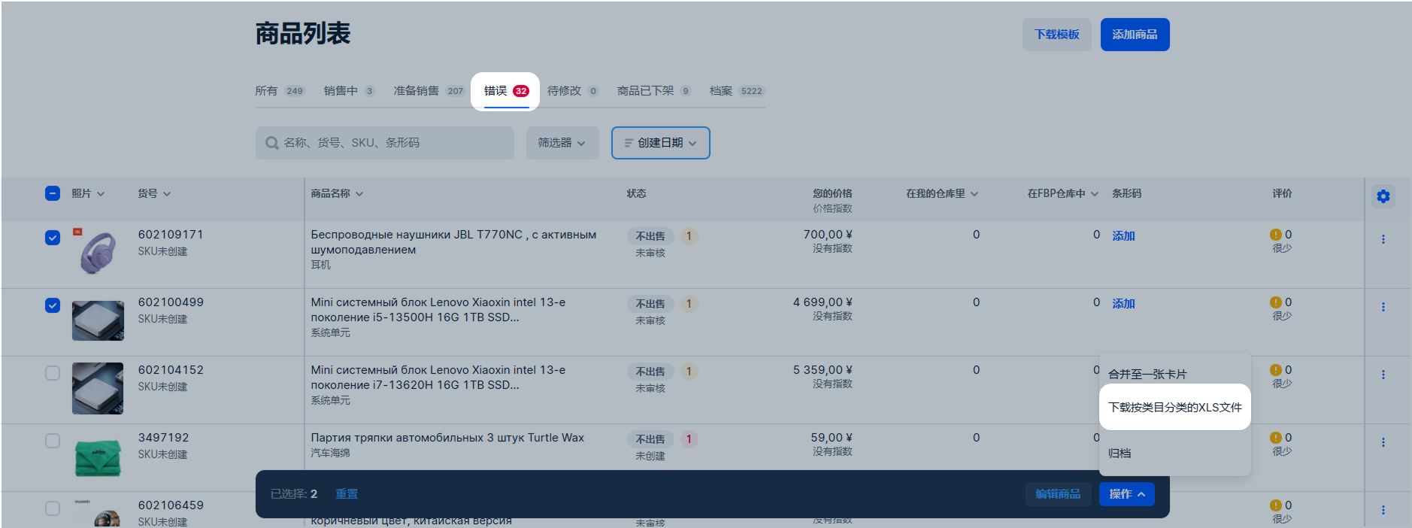This screenshot has width=1412, height=528.
Task: Uncheck product 602109171 checkbox
Action: pos(53,238)
